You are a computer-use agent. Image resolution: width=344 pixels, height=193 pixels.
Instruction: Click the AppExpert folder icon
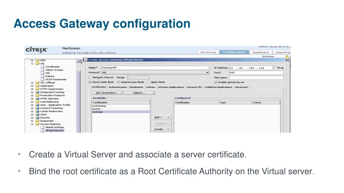pos(37,86)
